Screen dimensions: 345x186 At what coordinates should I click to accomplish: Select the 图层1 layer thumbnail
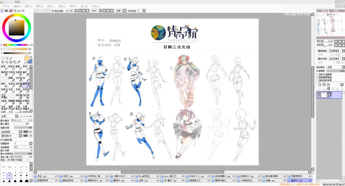click(x=324, y=95)
